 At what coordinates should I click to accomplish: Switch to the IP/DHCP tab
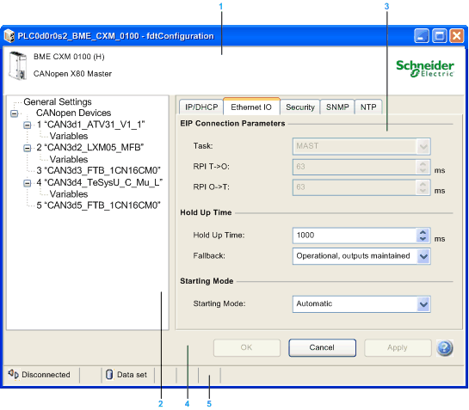tap(201, 107)
